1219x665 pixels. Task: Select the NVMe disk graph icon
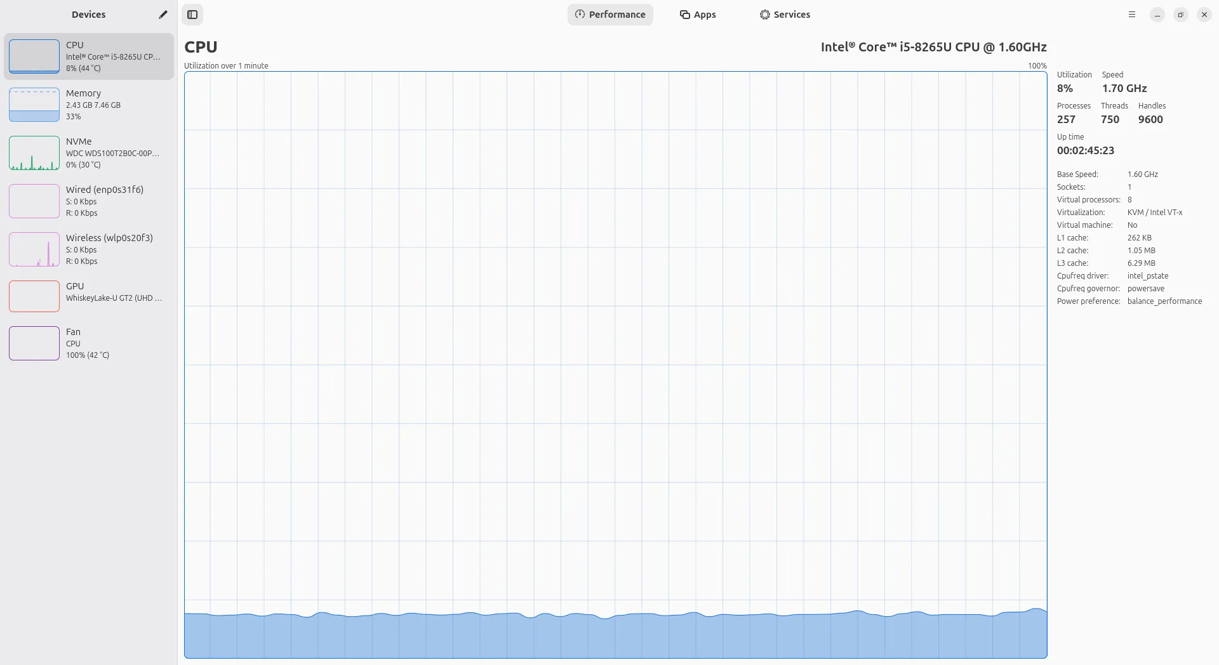click(34, 153)
